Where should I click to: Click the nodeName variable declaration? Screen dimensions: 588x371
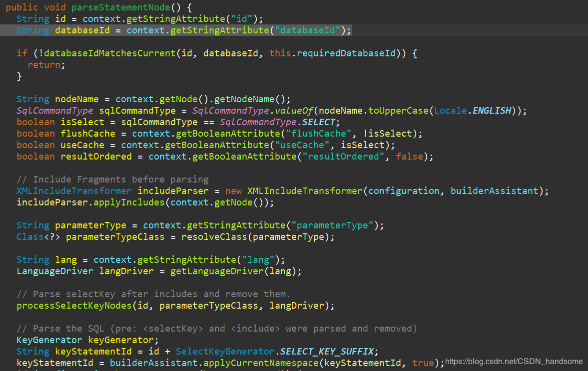click(x=77, y=99)
